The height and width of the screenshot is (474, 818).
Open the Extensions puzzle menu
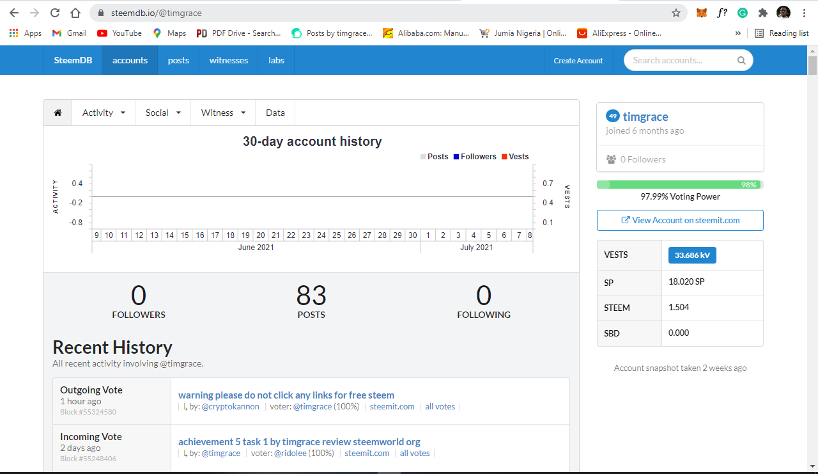tap(762, 13)
